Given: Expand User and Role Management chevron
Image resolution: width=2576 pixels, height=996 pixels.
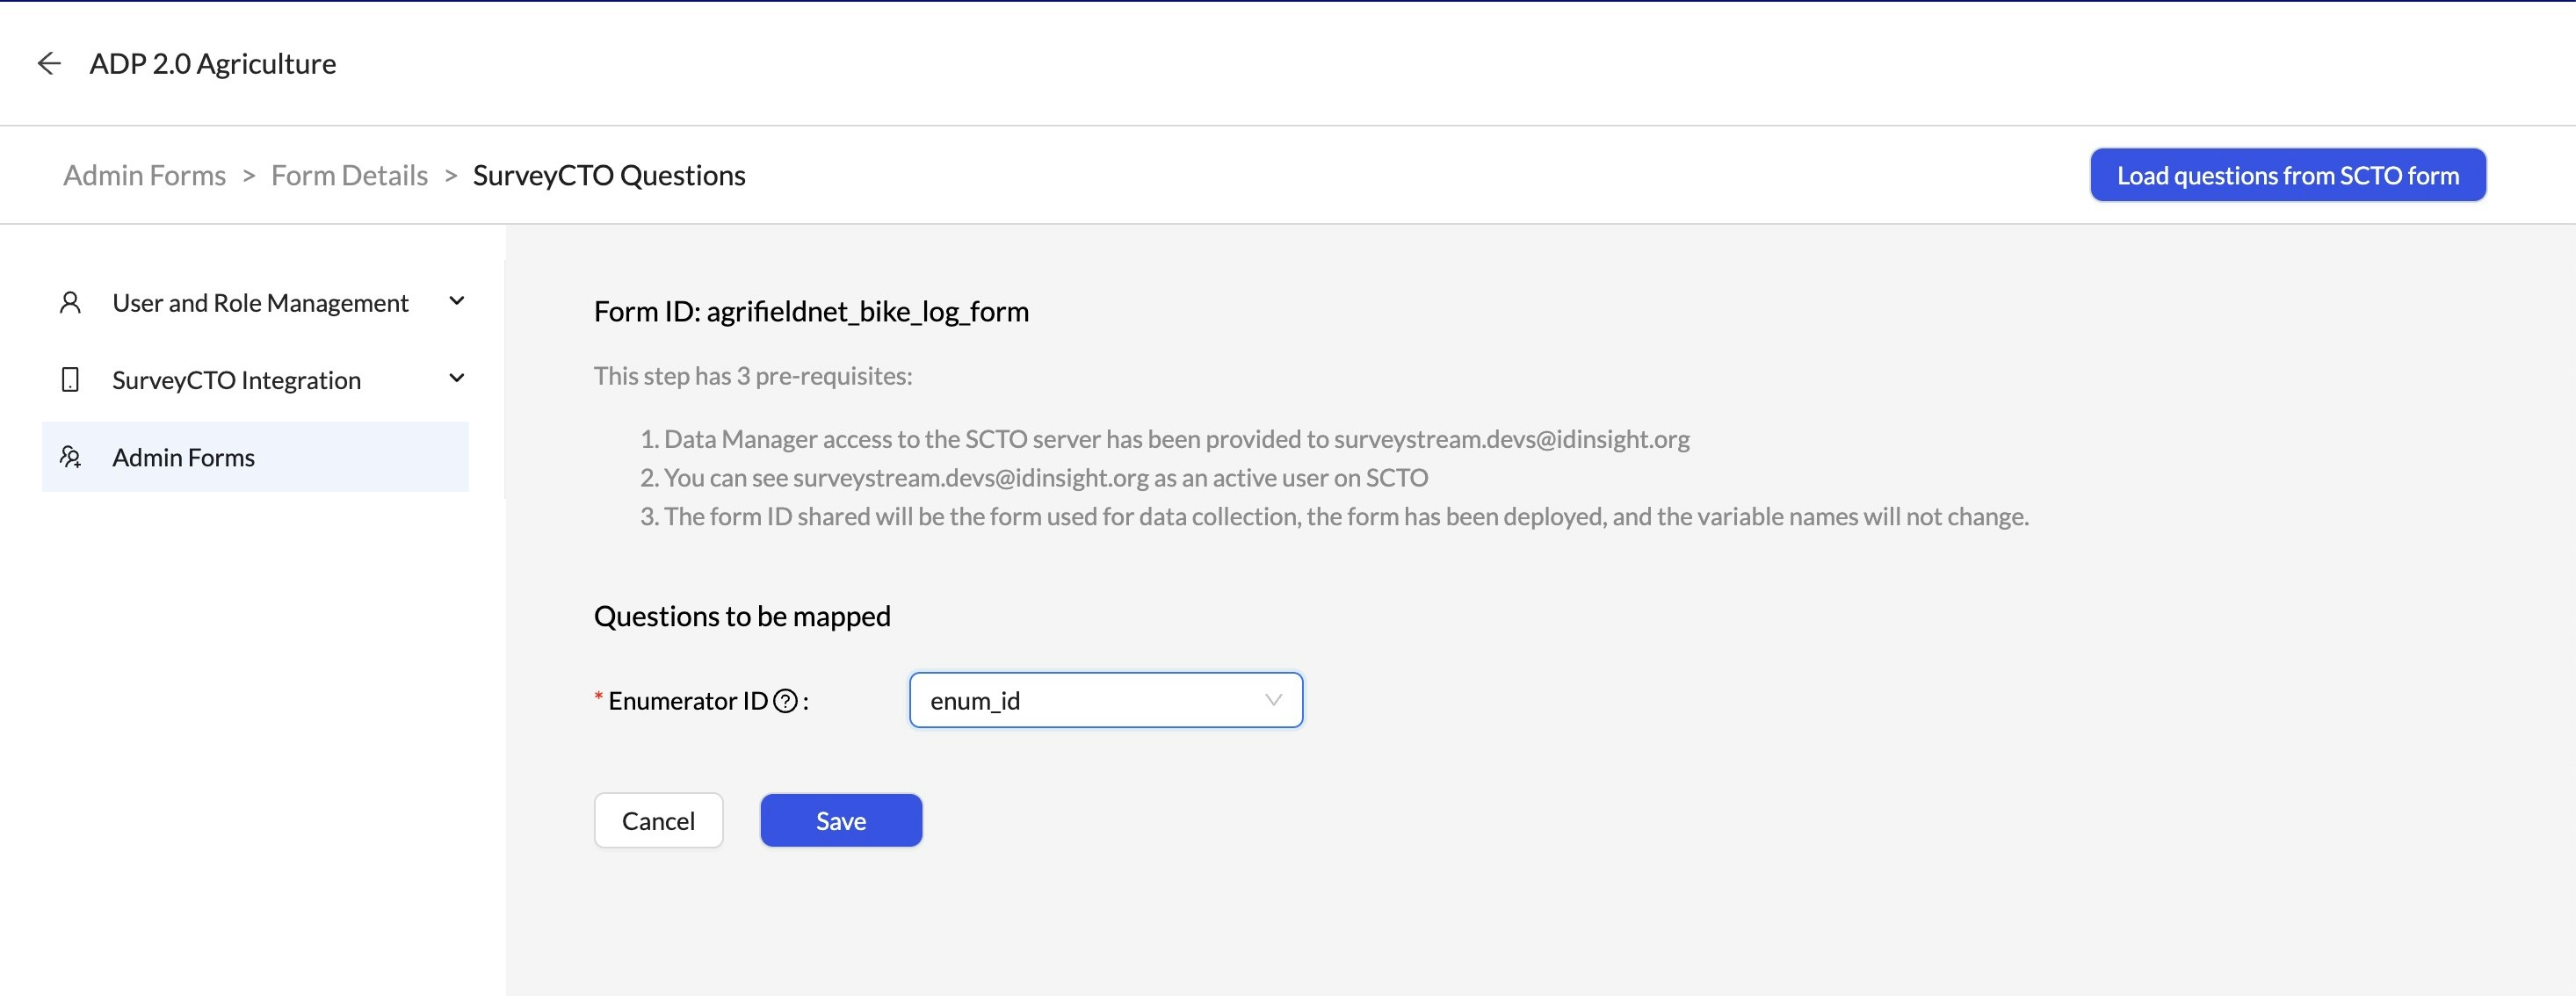Looking at the screenshot, I should click(x=456, y=301).
